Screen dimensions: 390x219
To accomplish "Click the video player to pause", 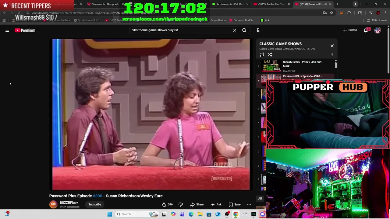I will coord(151,114).
